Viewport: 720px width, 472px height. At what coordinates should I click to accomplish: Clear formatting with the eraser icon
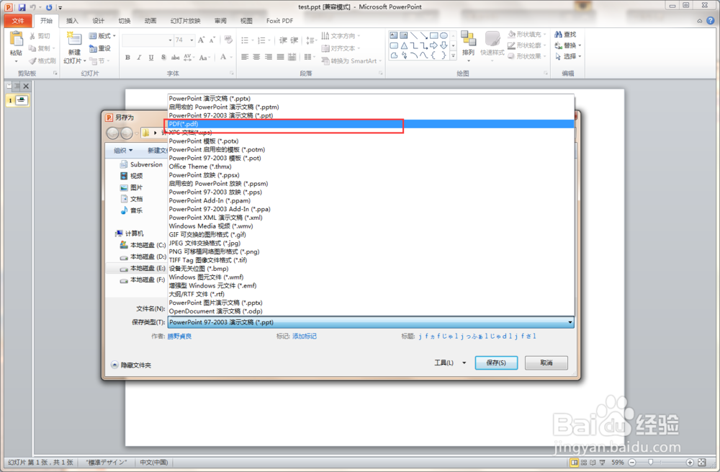[x=229, y=40]
